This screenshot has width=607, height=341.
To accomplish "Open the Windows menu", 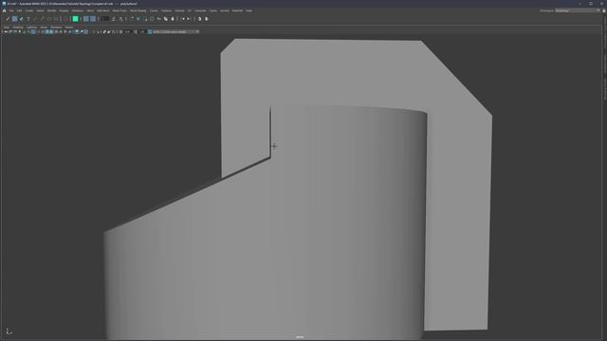I will tap(78, 10).
